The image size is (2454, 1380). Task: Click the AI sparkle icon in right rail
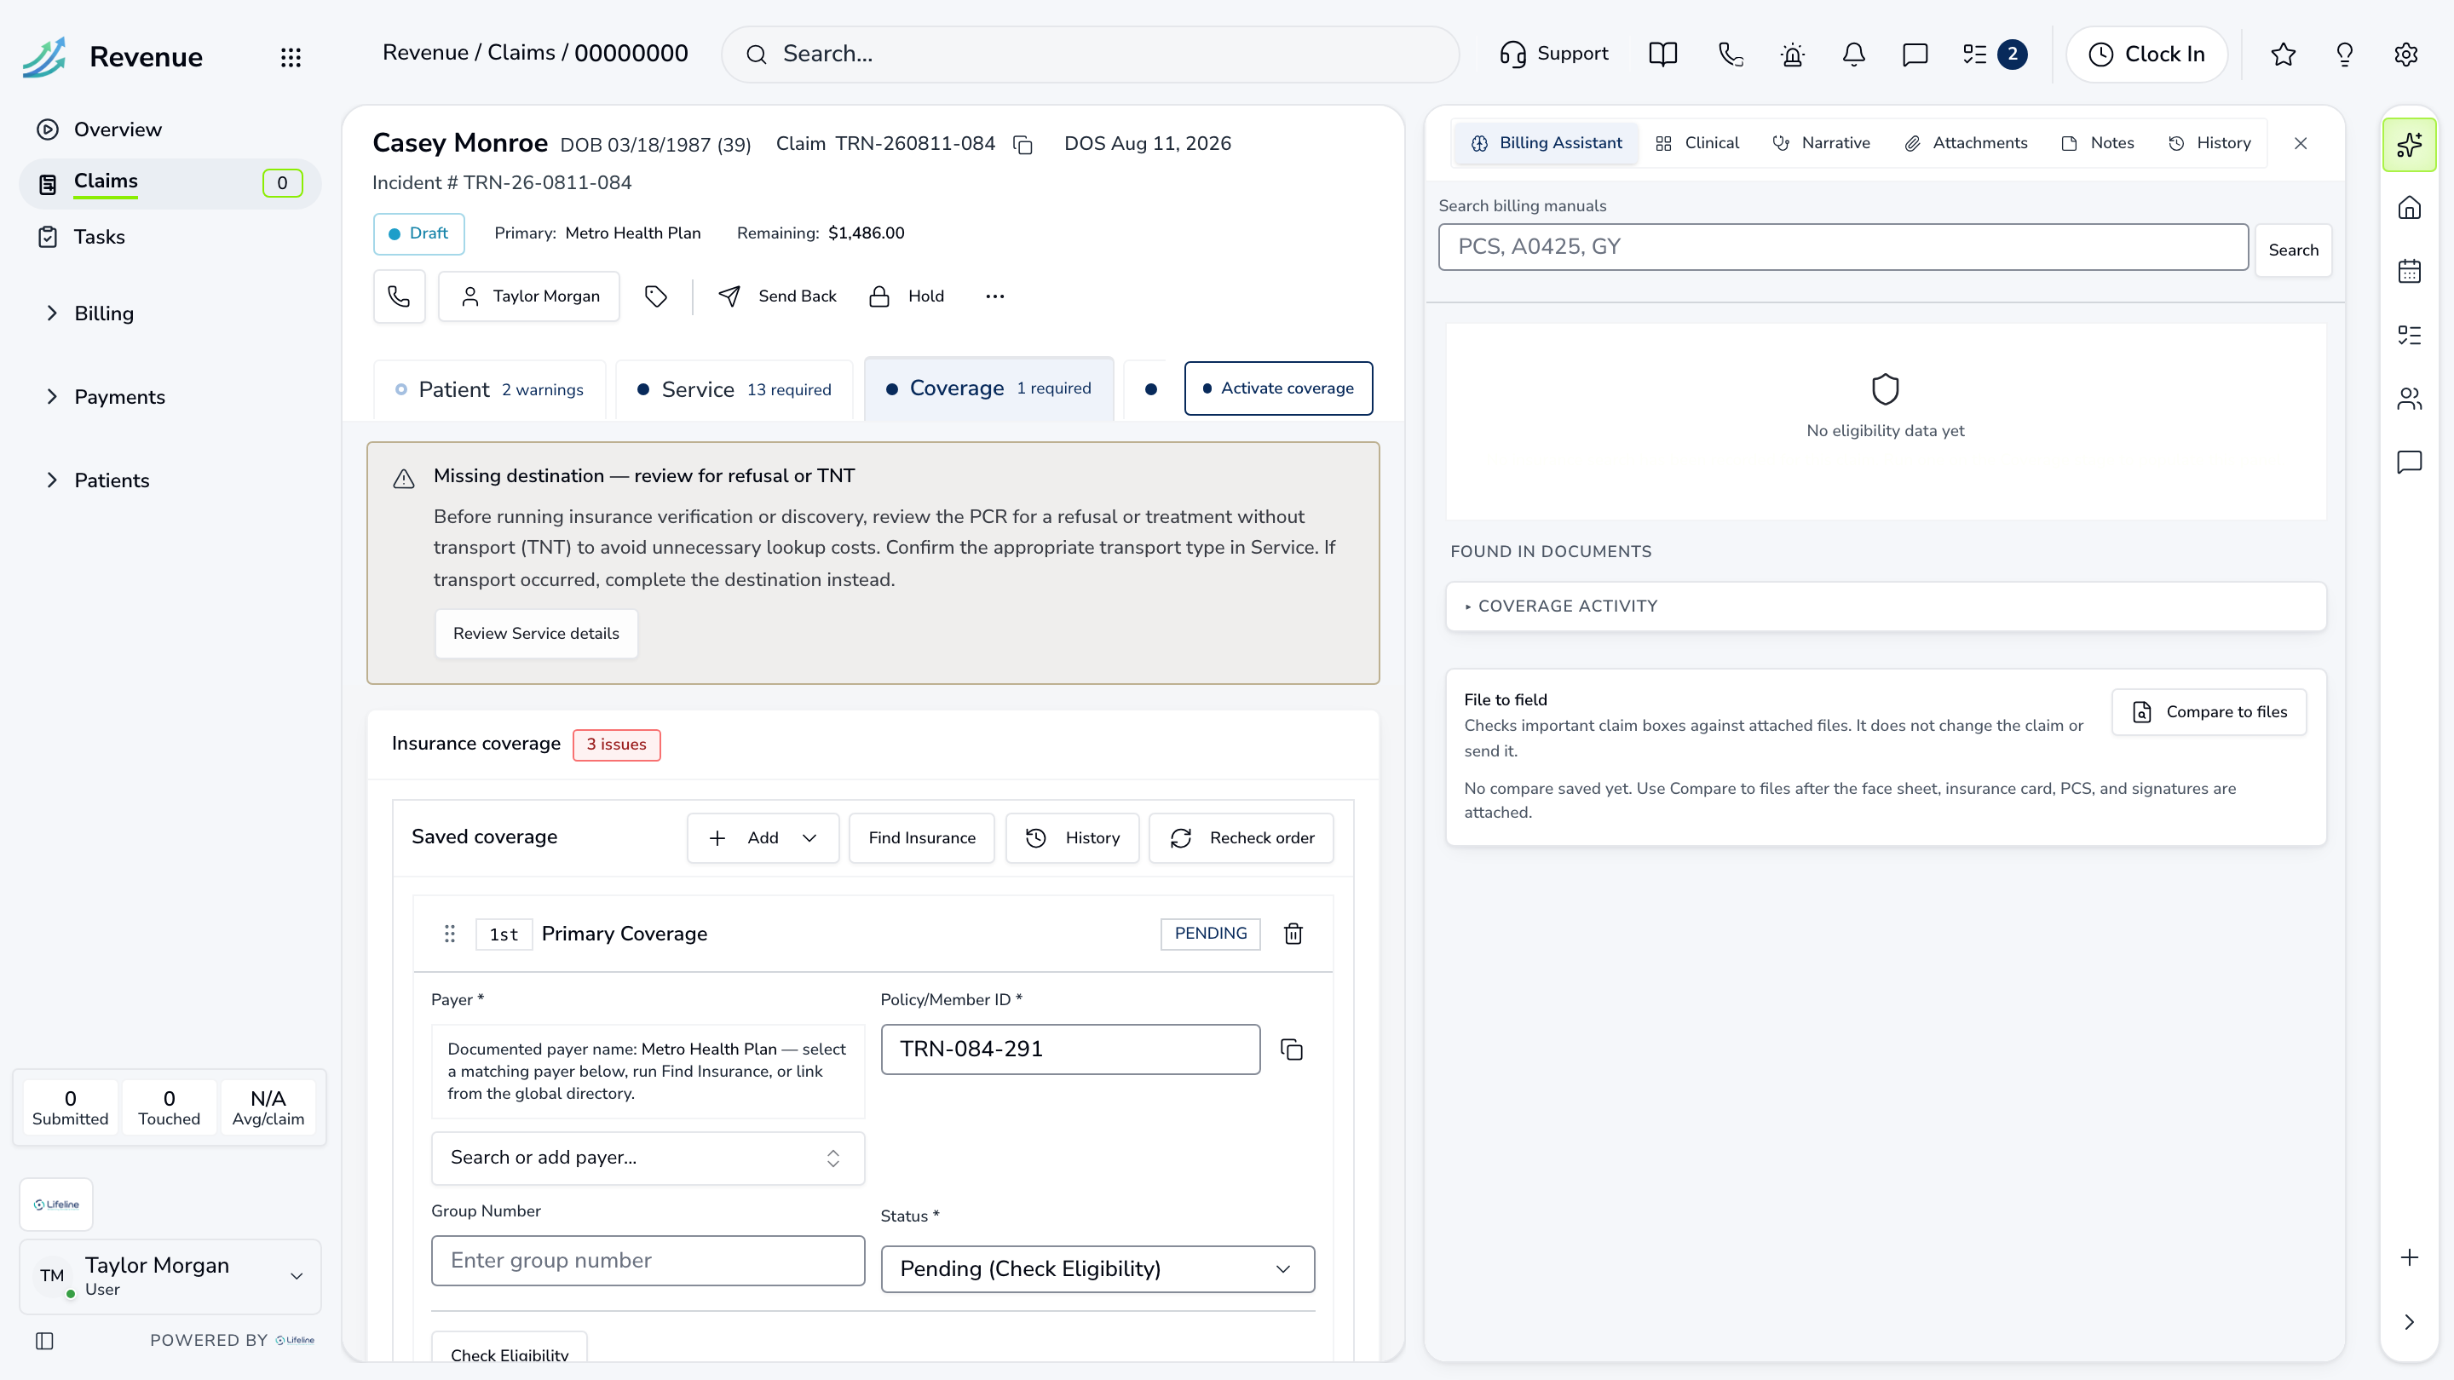point(2408,145)
